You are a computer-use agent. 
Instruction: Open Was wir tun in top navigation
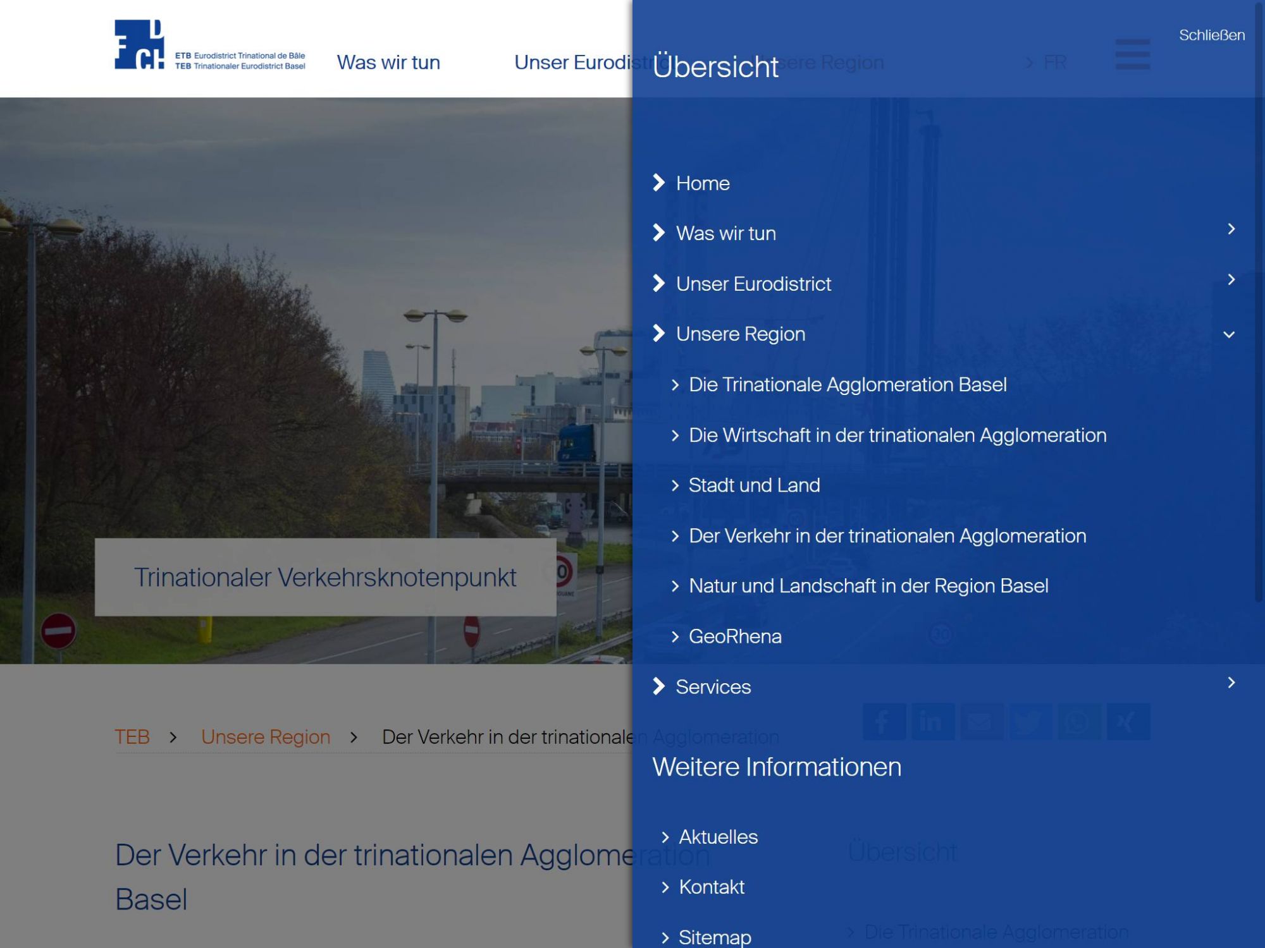388,63
